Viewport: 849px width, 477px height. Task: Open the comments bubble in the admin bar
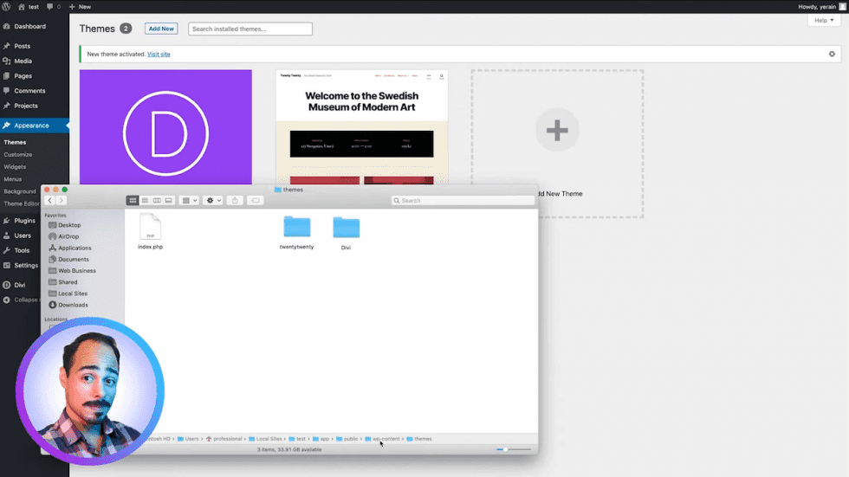(53, 6)
